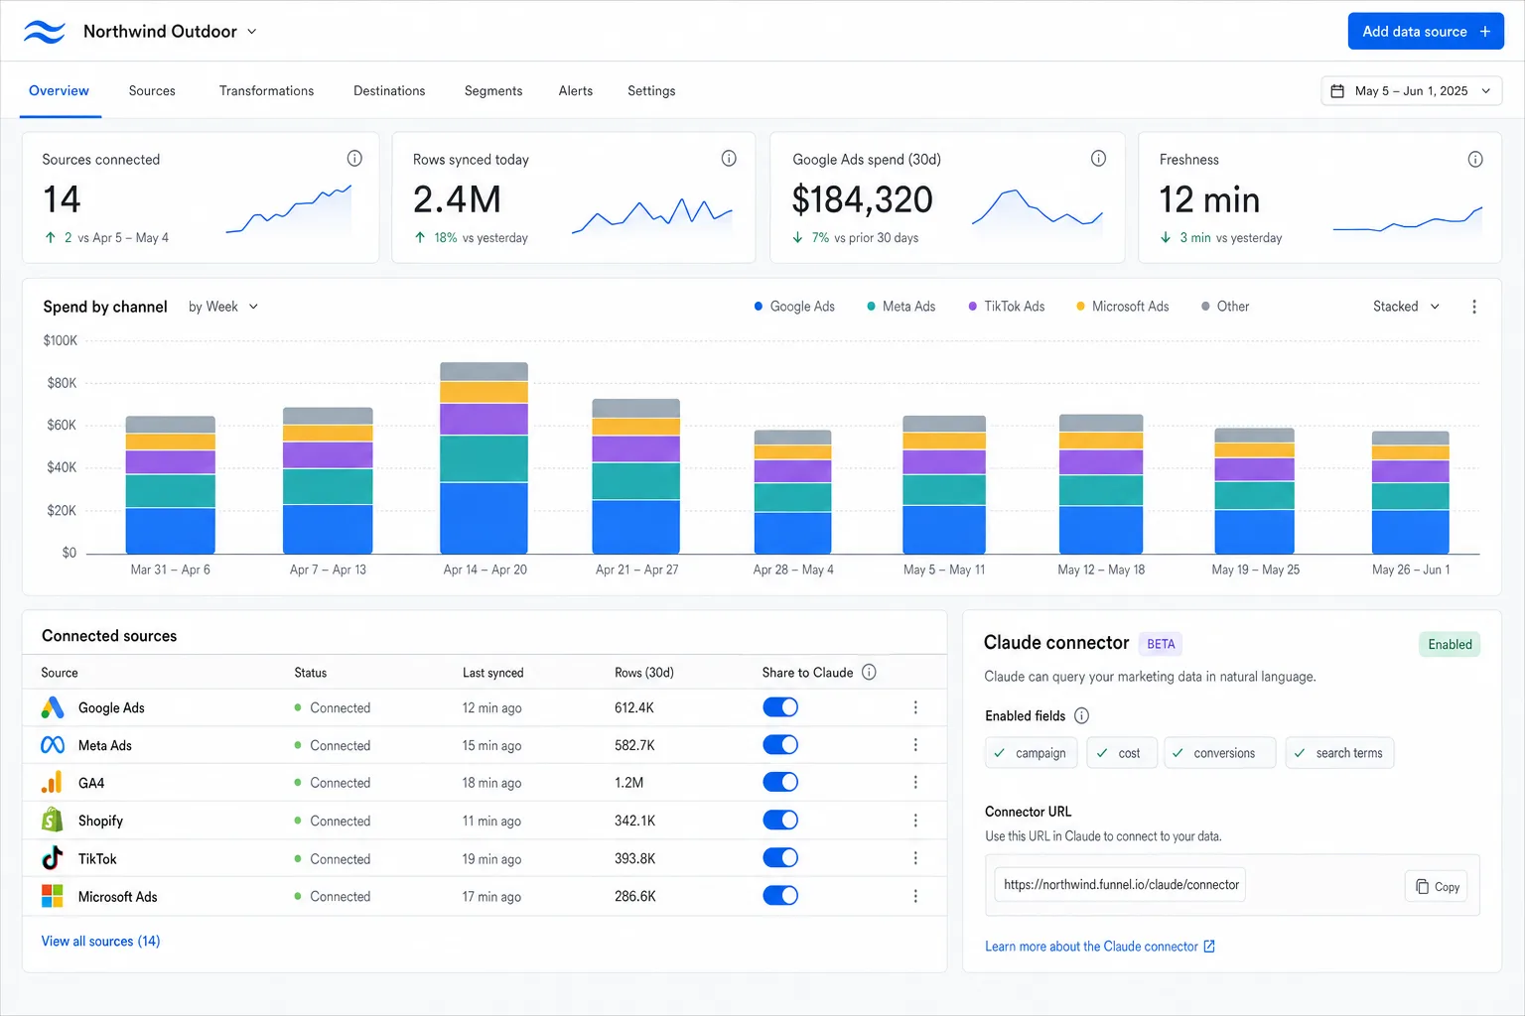Go to the Transformations tab
1525x1016 pixels.
266,91
